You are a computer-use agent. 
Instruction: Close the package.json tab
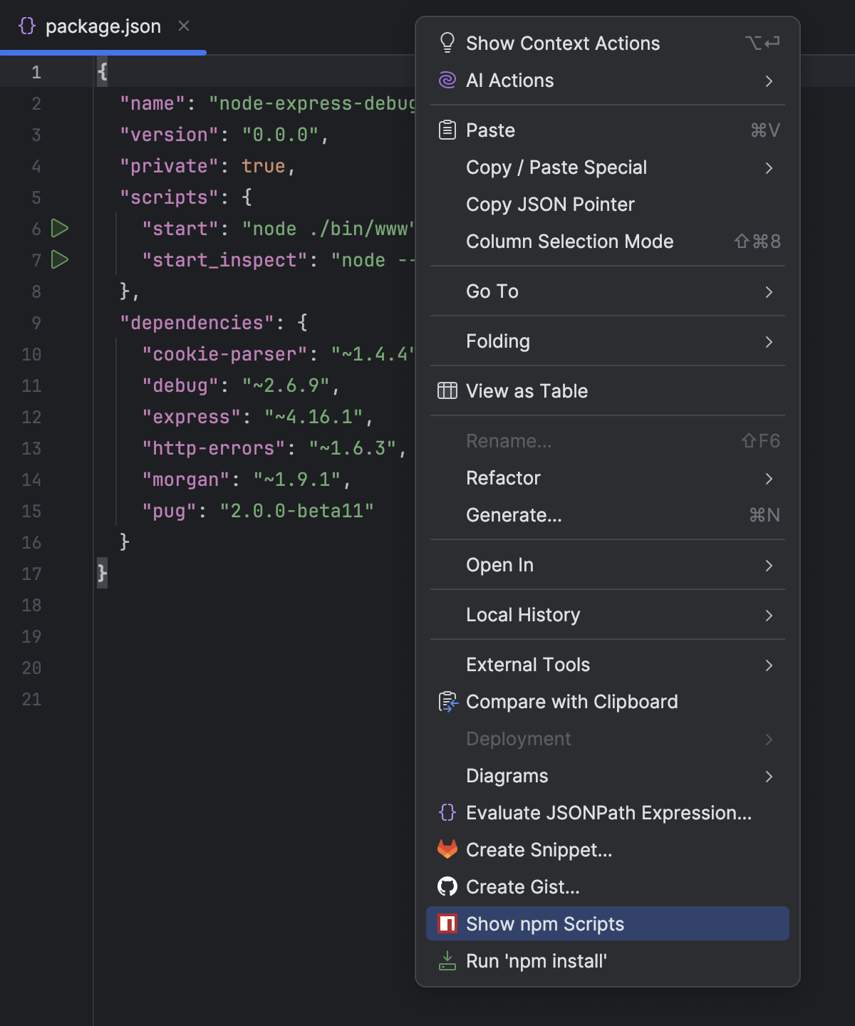[184, 26]
